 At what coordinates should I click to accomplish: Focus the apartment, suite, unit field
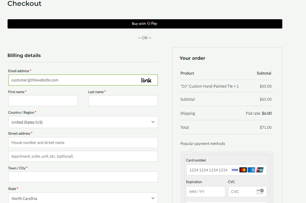pos(83,156)
